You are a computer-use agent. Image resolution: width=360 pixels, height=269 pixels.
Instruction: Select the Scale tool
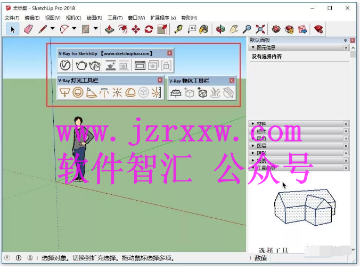[x=162, y=29]
